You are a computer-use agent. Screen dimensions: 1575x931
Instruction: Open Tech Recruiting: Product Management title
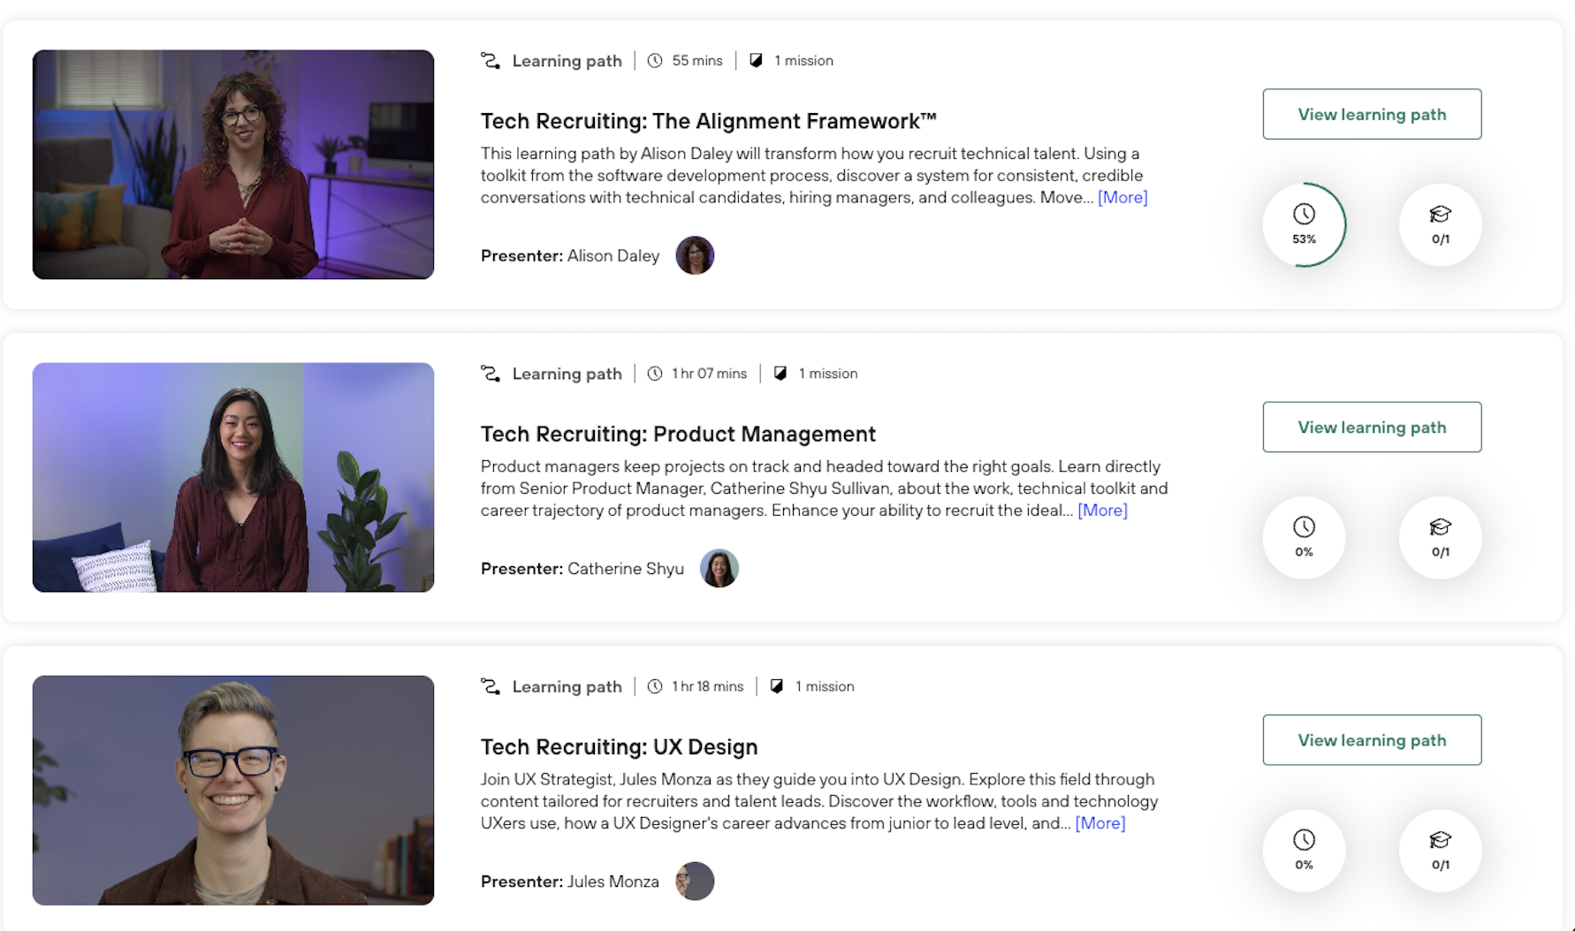coord(678,434)
